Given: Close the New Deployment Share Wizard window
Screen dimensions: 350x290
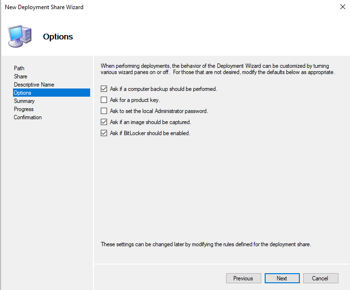Looking at the screenshot, I should [x=343, y=7].
